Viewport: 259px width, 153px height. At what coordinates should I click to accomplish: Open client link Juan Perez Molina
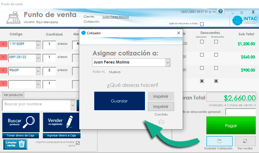coord(116,17)
